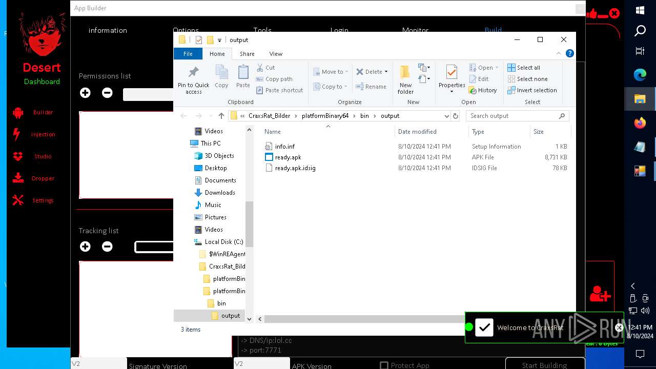
Task: Switch to the Share ribbon tab
Action: 247,54
